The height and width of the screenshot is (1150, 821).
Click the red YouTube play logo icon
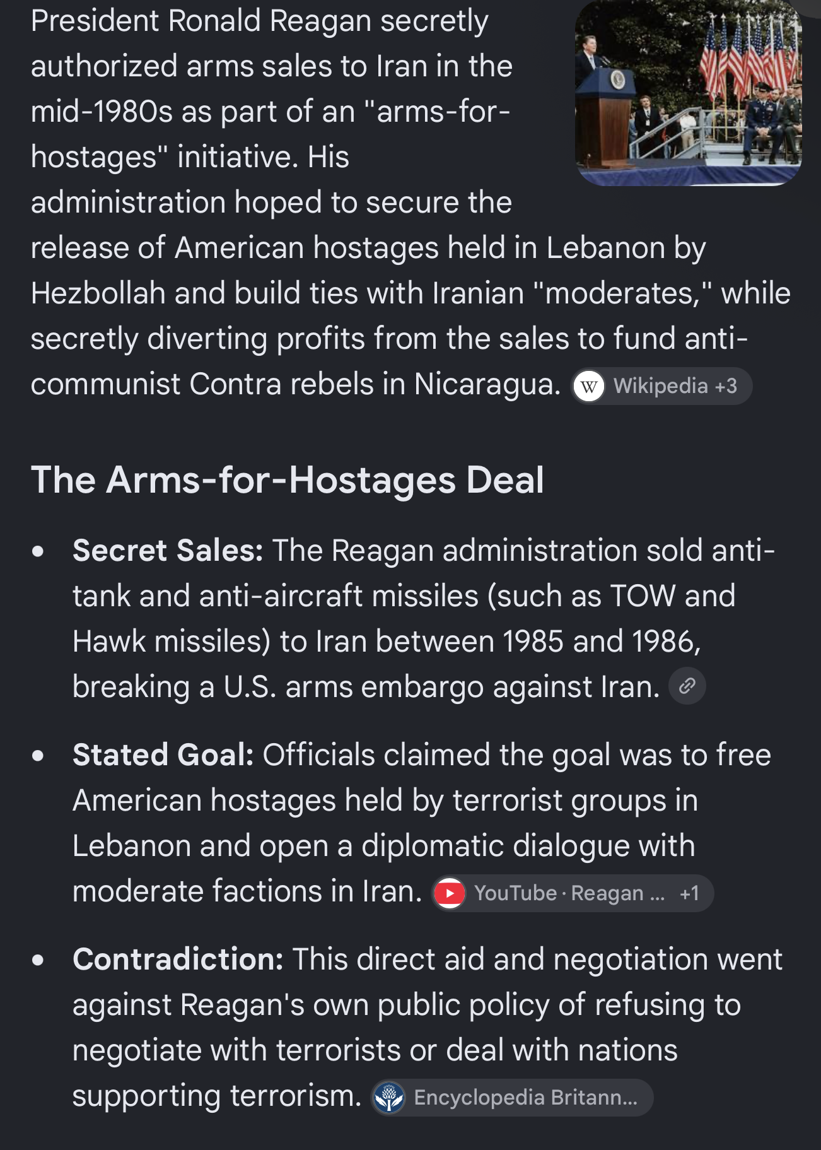(450, 893)
